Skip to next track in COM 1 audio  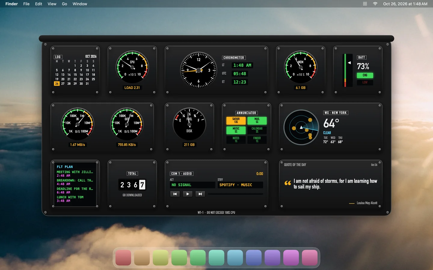click(x=200, y=194)
